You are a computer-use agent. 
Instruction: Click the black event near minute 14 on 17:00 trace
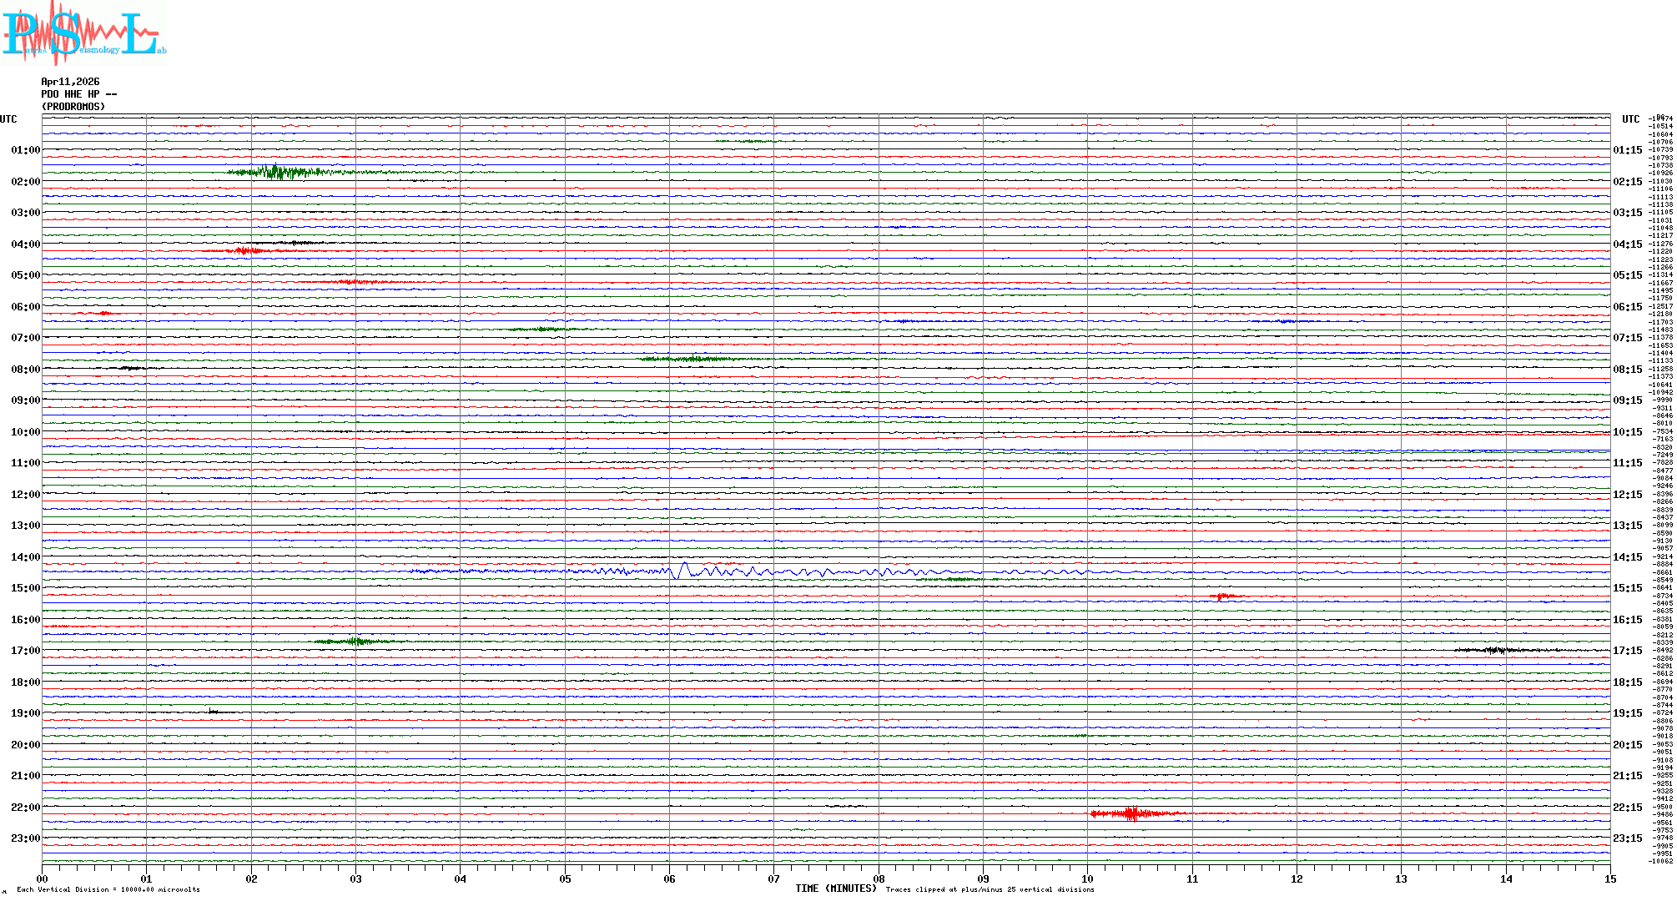(x=1498, y=650)
